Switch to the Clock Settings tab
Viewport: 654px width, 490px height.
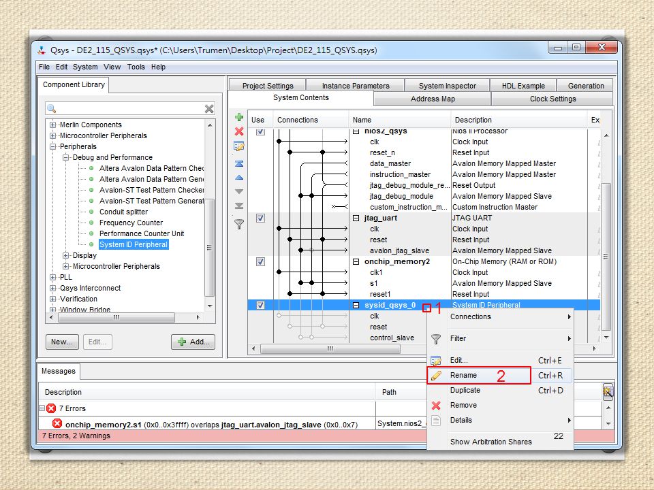pos(552,99)
